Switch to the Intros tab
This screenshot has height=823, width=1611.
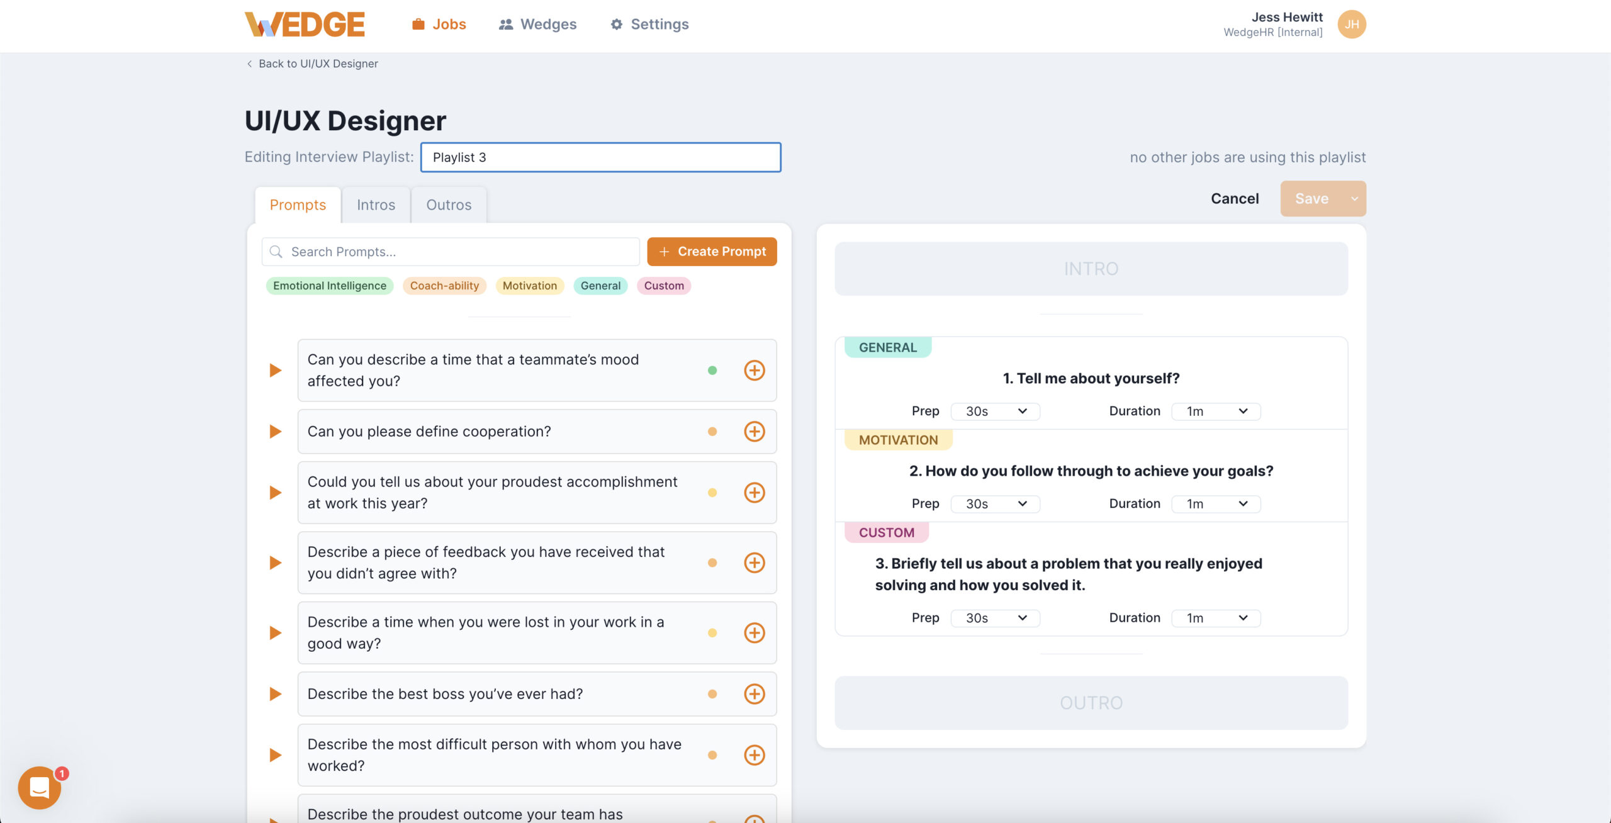pos(376,205)
